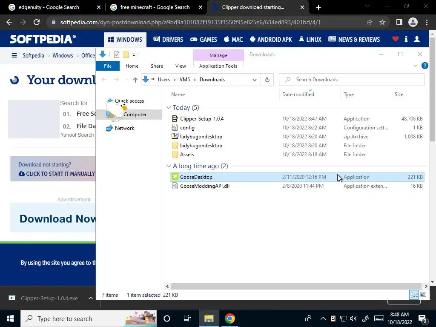Click the Clipper-Setup-1.0.4 file icon
436x327 pixels.
[175, 118]
